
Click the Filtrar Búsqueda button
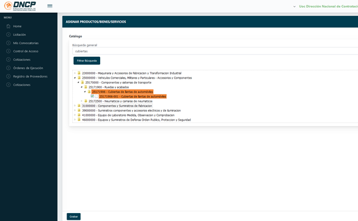(87, 60)
